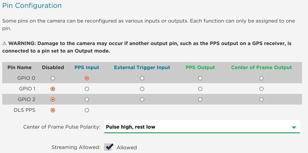Set GPIO 0 to Center of Frame Output
This screenshot has height=153, width=308.
pyautogui.click(x=261, y=78)
